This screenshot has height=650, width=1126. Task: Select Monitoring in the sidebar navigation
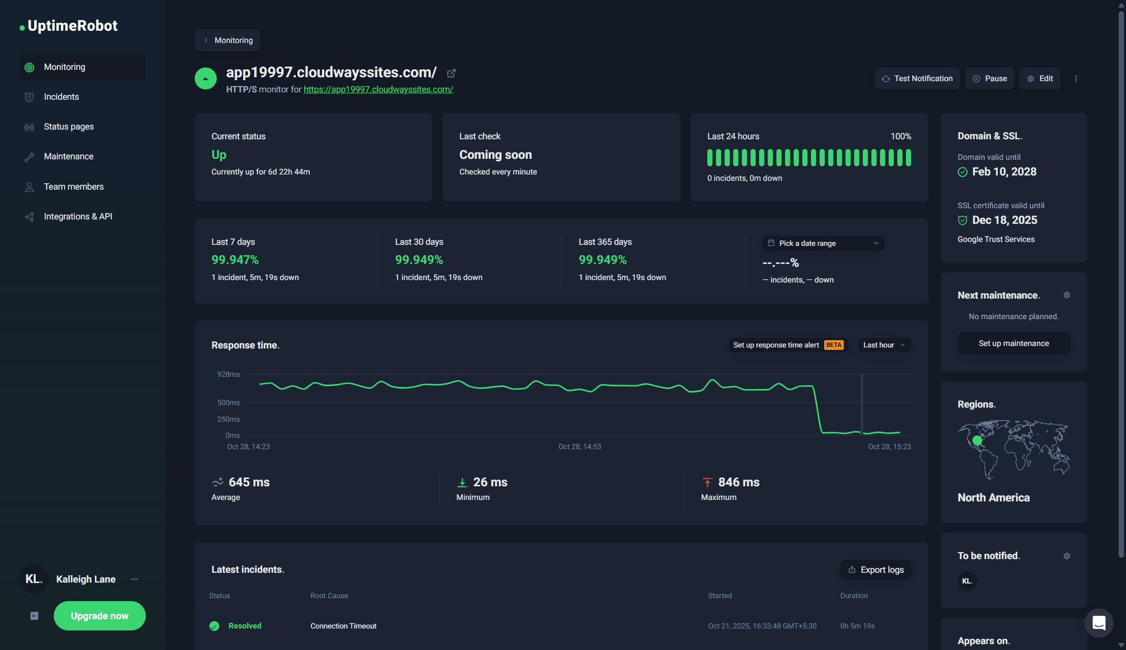[64, 66]
